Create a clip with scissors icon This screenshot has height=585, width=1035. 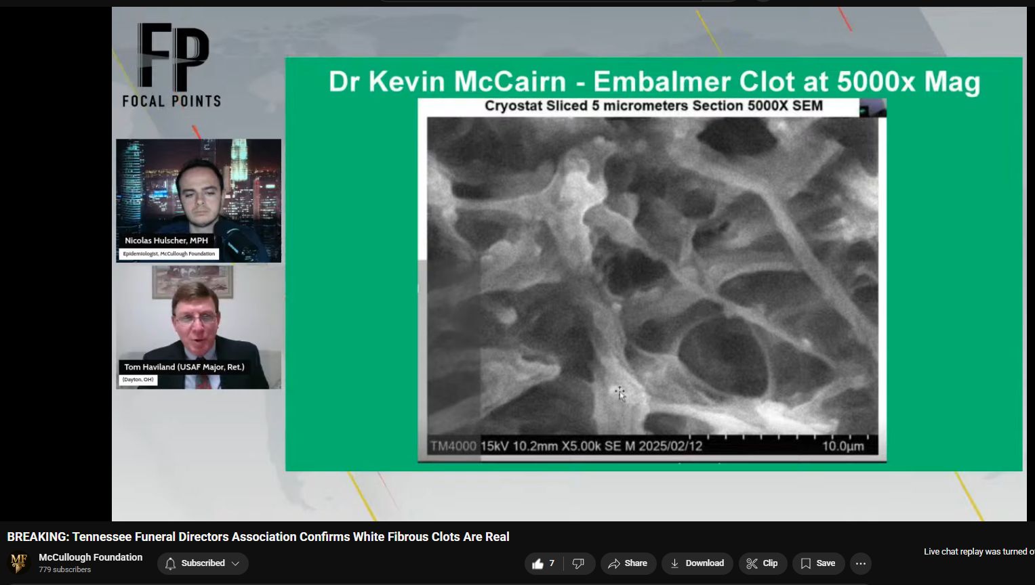[x=763, y=563]
